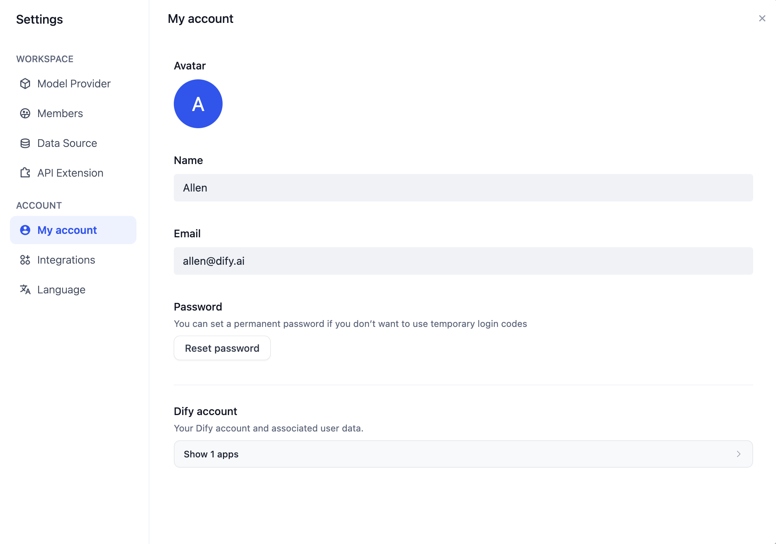Viewport: 776px width, 544px height.
Task: Click the blue avatar circle with A
Action: (x=198, y=104)
